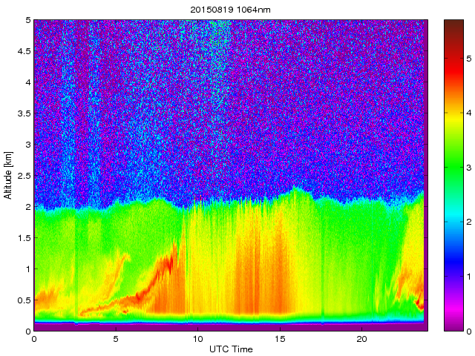Select the colorbar tick label 2
Viewport: 475px width, 356px height.
point(468,222)
